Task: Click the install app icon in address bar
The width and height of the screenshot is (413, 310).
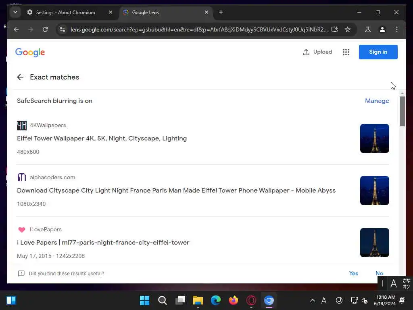Action: pos(335,29)
